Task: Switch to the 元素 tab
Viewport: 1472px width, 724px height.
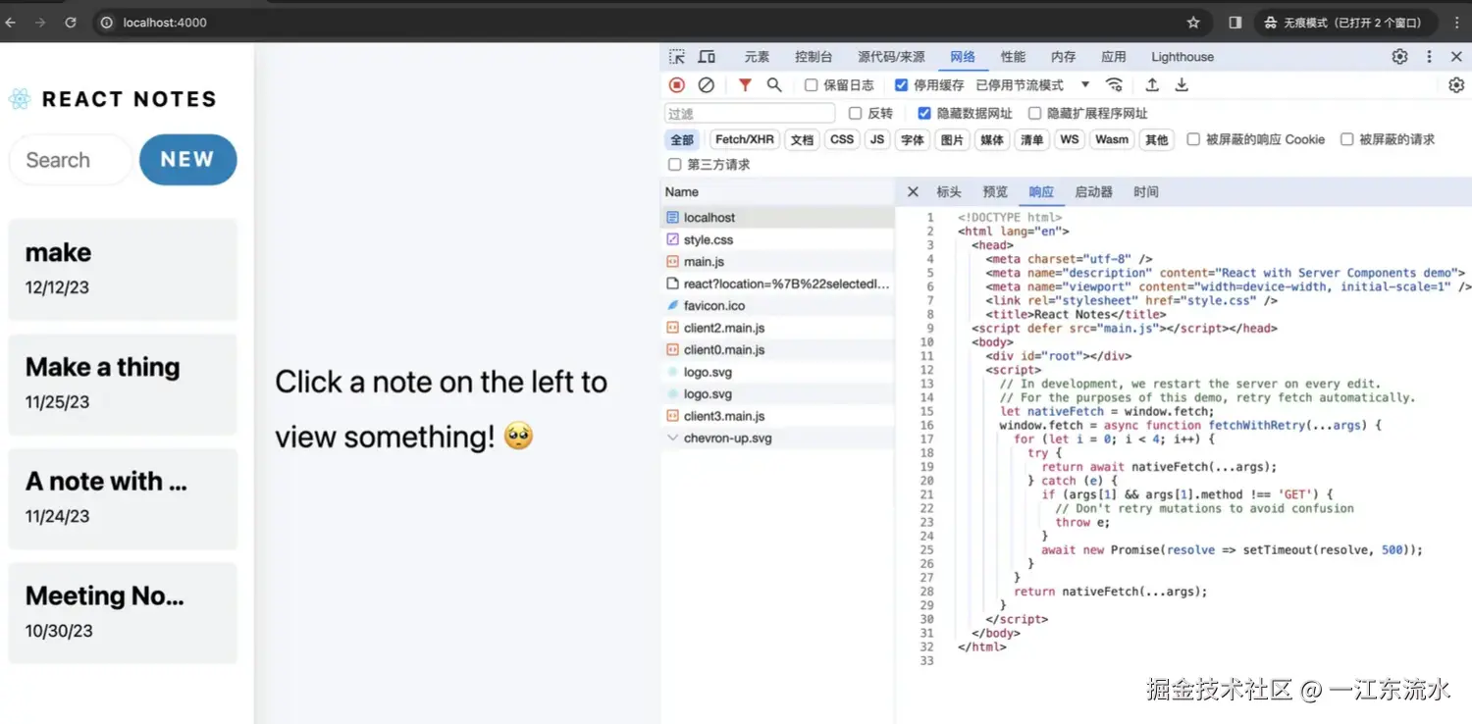Action: pos(757,57)
